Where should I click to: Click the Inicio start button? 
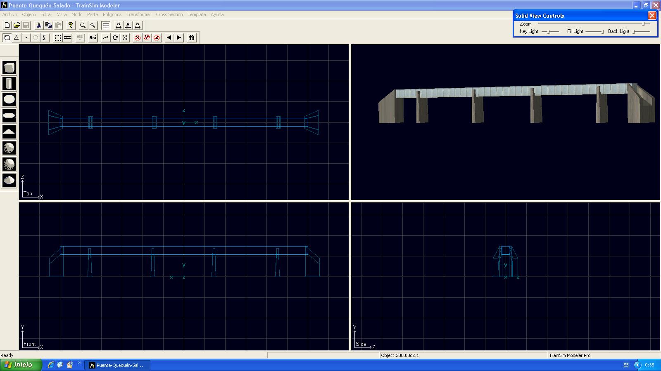point(21,365)
